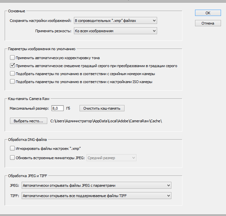The height and width of the screenshot is (216, 226).
Task: Click the disabled Средний размер dropdown
Action: 112,158
